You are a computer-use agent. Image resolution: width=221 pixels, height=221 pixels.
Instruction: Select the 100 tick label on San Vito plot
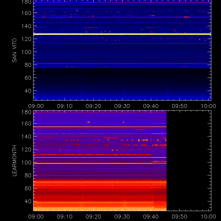[x=26, y=52]
